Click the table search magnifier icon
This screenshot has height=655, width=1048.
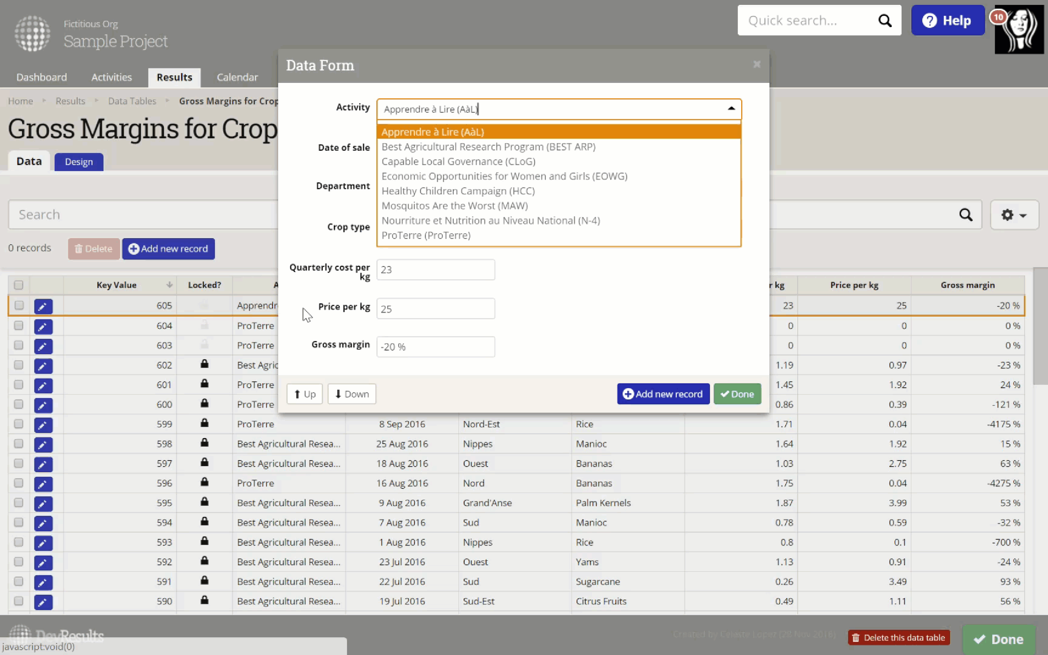click(965, 215)
